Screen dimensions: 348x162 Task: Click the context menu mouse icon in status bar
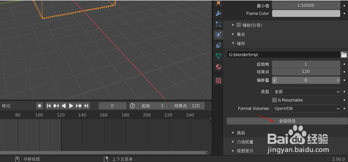pyautogui.click(x=106, y=159)
